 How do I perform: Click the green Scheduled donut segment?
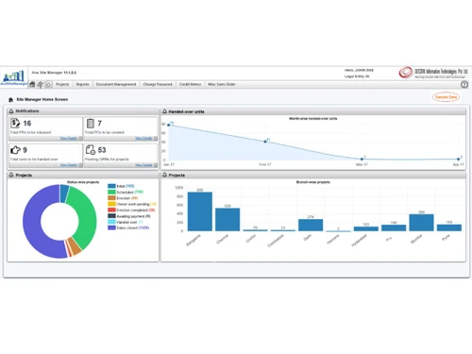click(87, 214)
